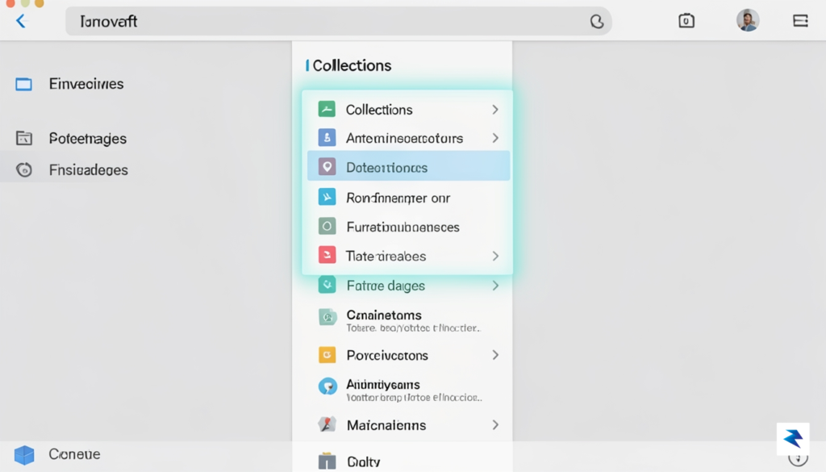
Task: Choose the Ronfnnenmer onr row
Action: coord(408,198)
